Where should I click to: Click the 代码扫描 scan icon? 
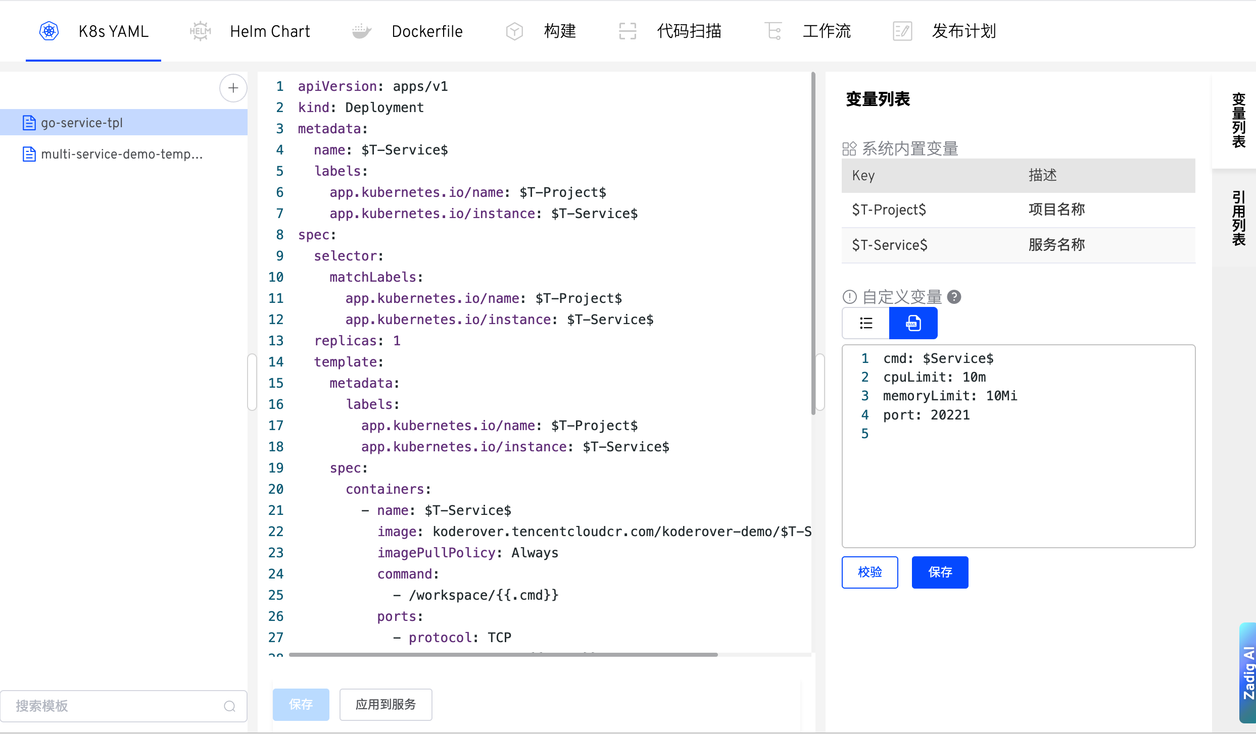(627, 31)
